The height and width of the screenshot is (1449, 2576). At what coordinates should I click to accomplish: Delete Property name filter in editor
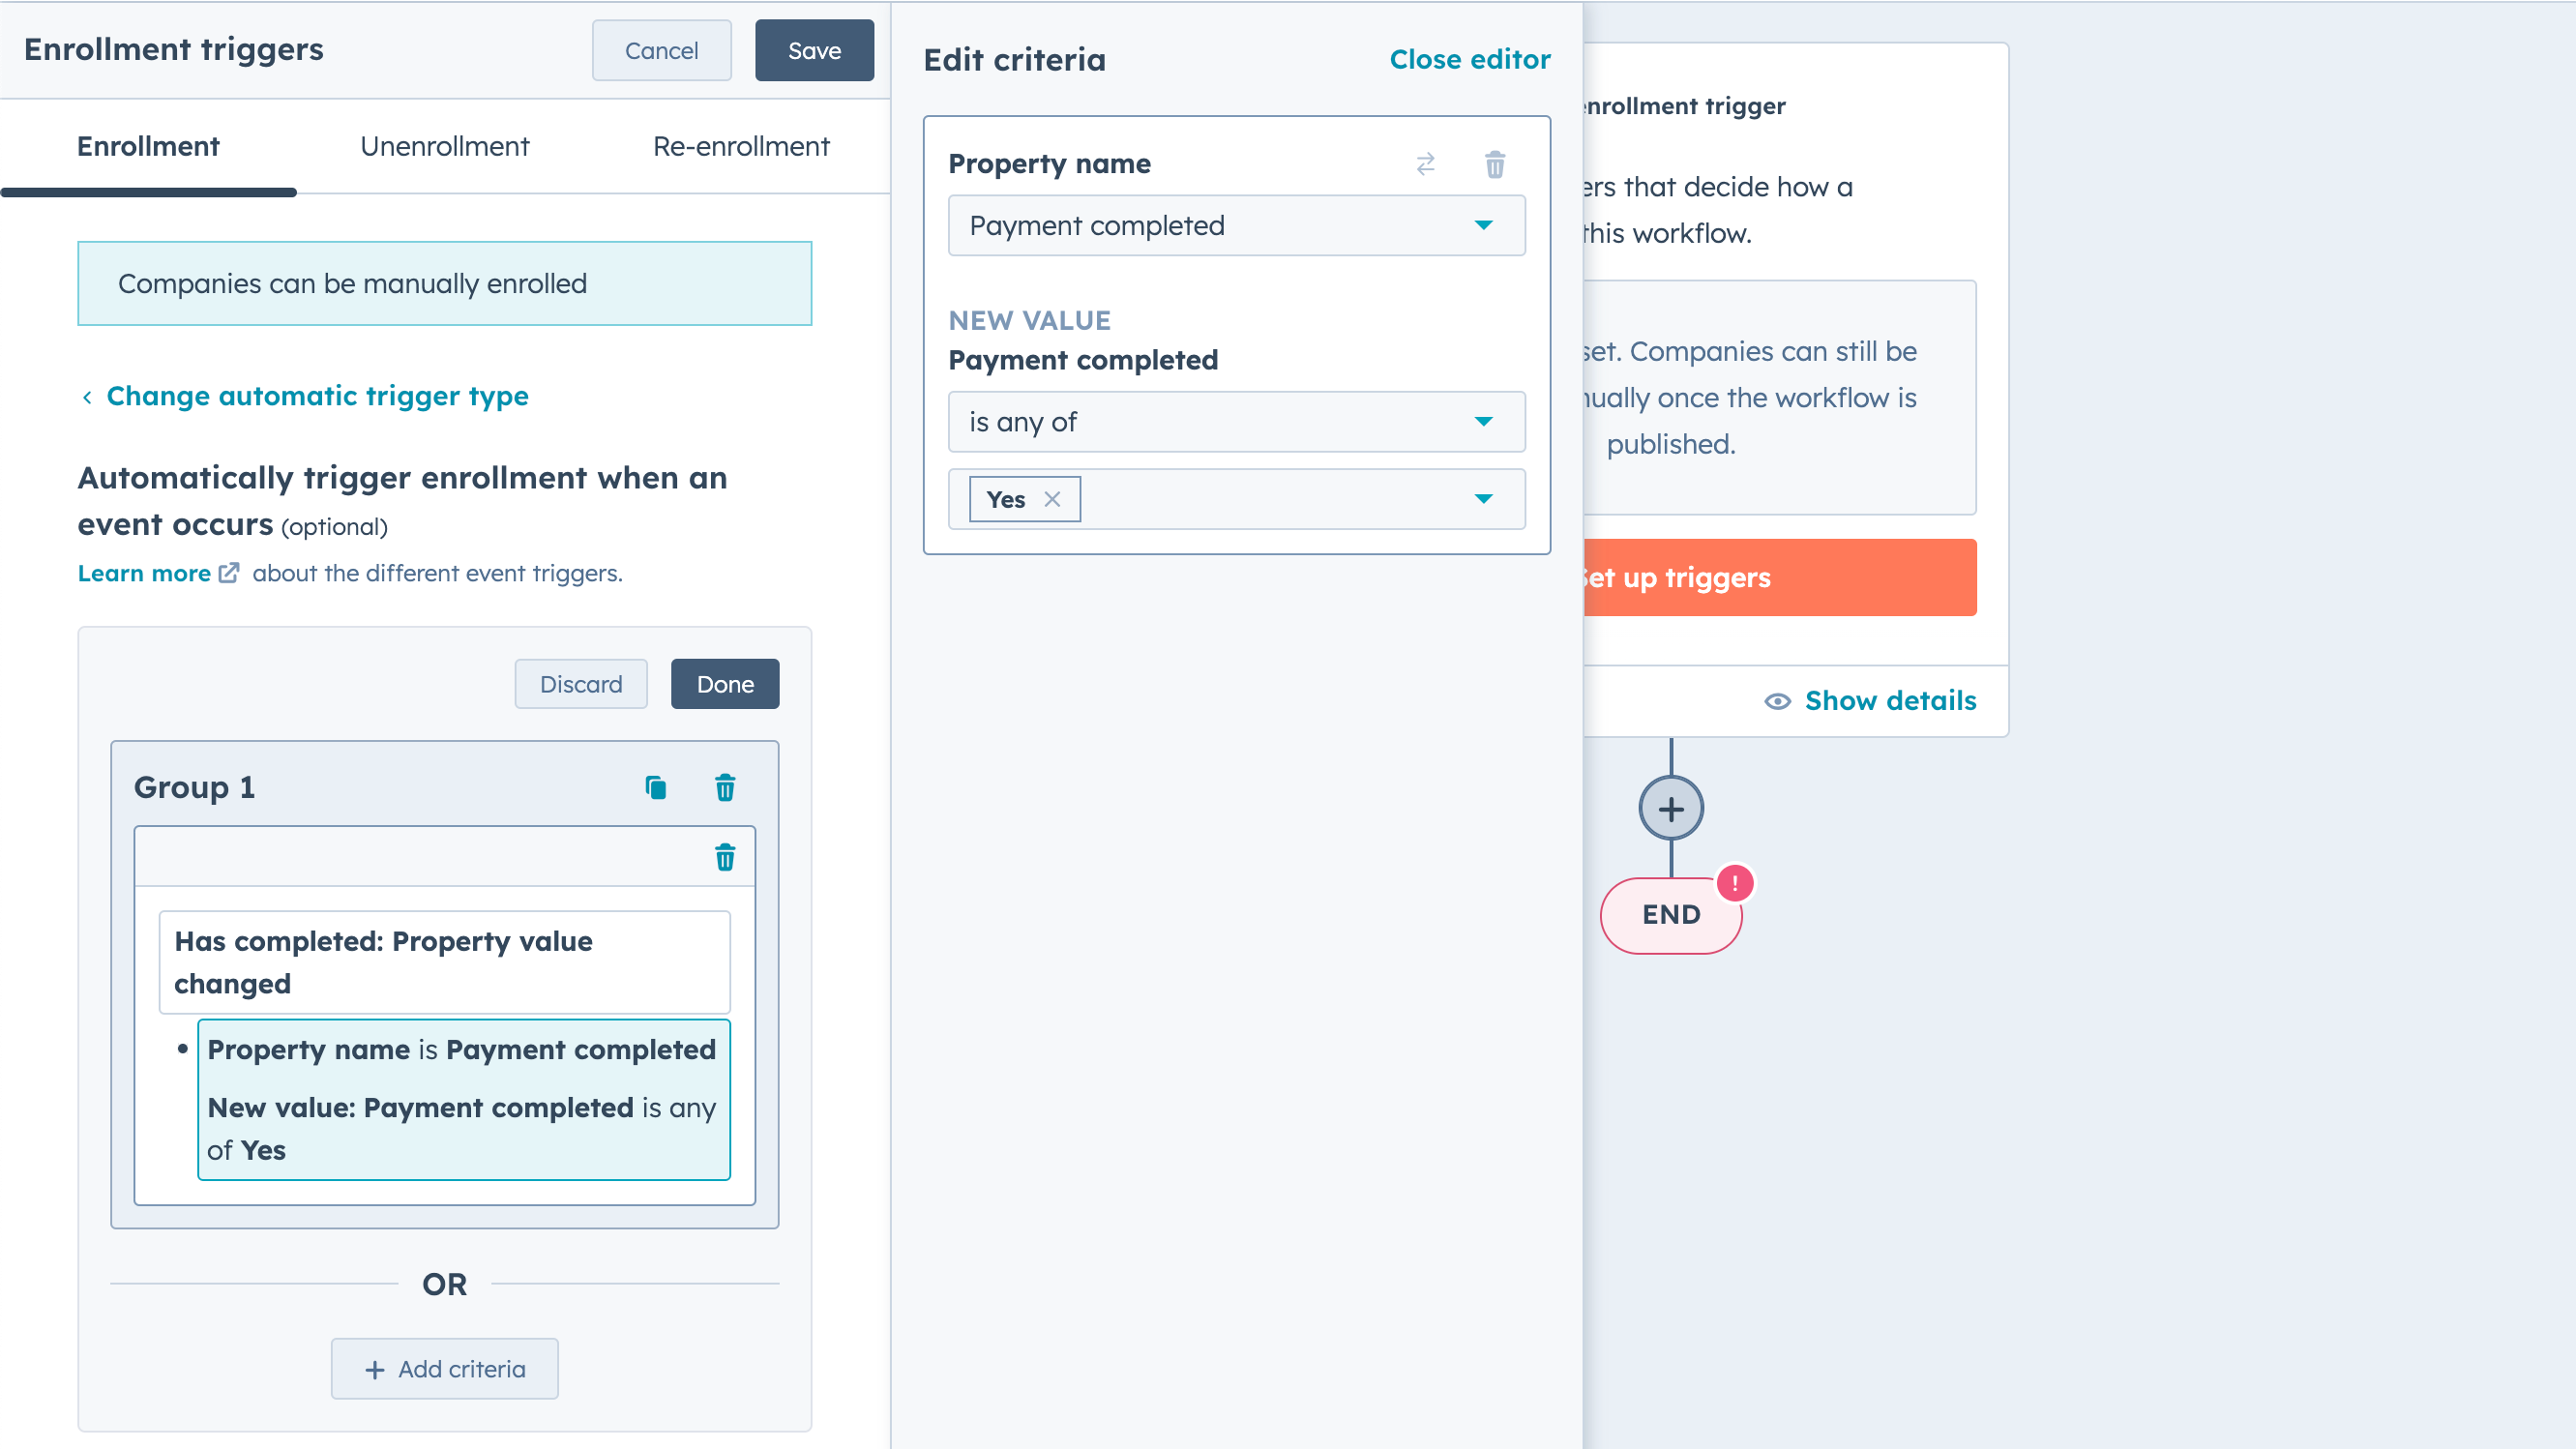pos(1494,164)
